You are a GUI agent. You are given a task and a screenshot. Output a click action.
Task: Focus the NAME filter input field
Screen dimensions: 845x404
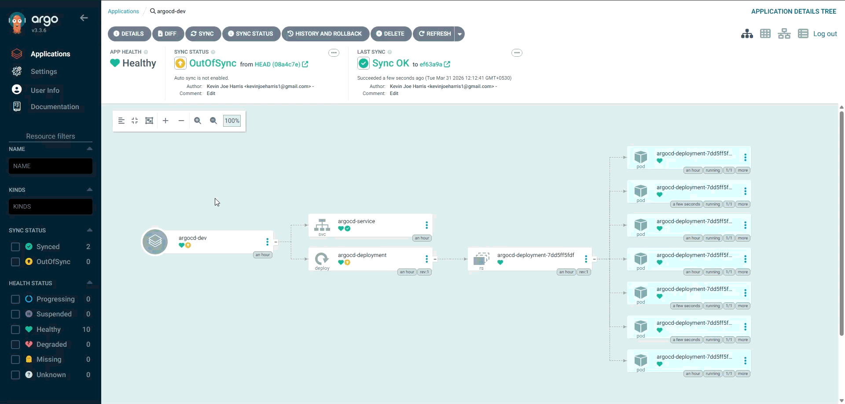51,166
